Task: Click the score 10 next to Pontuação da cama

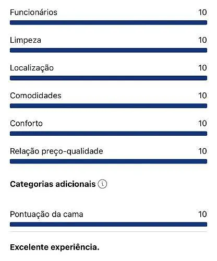Action: point(202,214)
